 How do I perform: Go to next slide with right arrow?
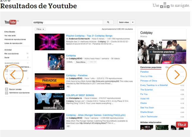tap(177, 74)
